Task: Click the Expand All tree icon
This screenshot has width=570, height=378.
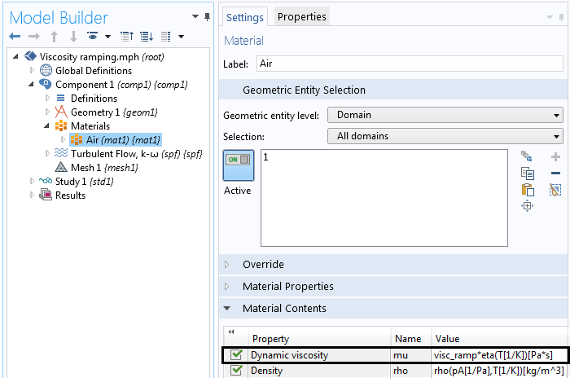Action: (147, 37)
